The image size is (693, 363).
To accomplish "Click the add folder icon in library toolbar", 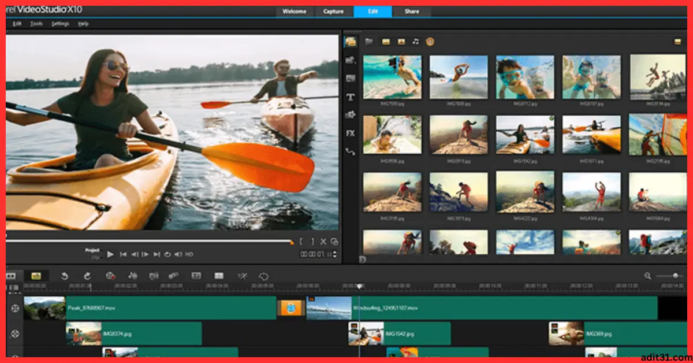I will (x=369, y=42).
